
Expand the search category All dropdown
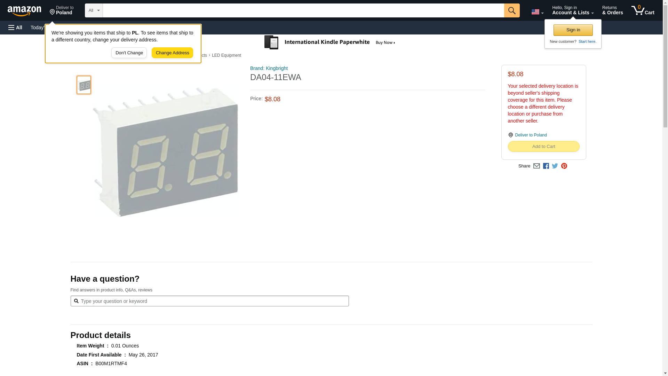pyautogui.click(x=94, y=10)
